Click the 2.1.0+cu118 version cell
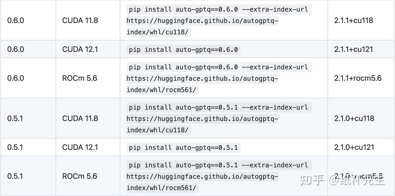The height and width of the screenshot is (196, 395). pos(354,118)
